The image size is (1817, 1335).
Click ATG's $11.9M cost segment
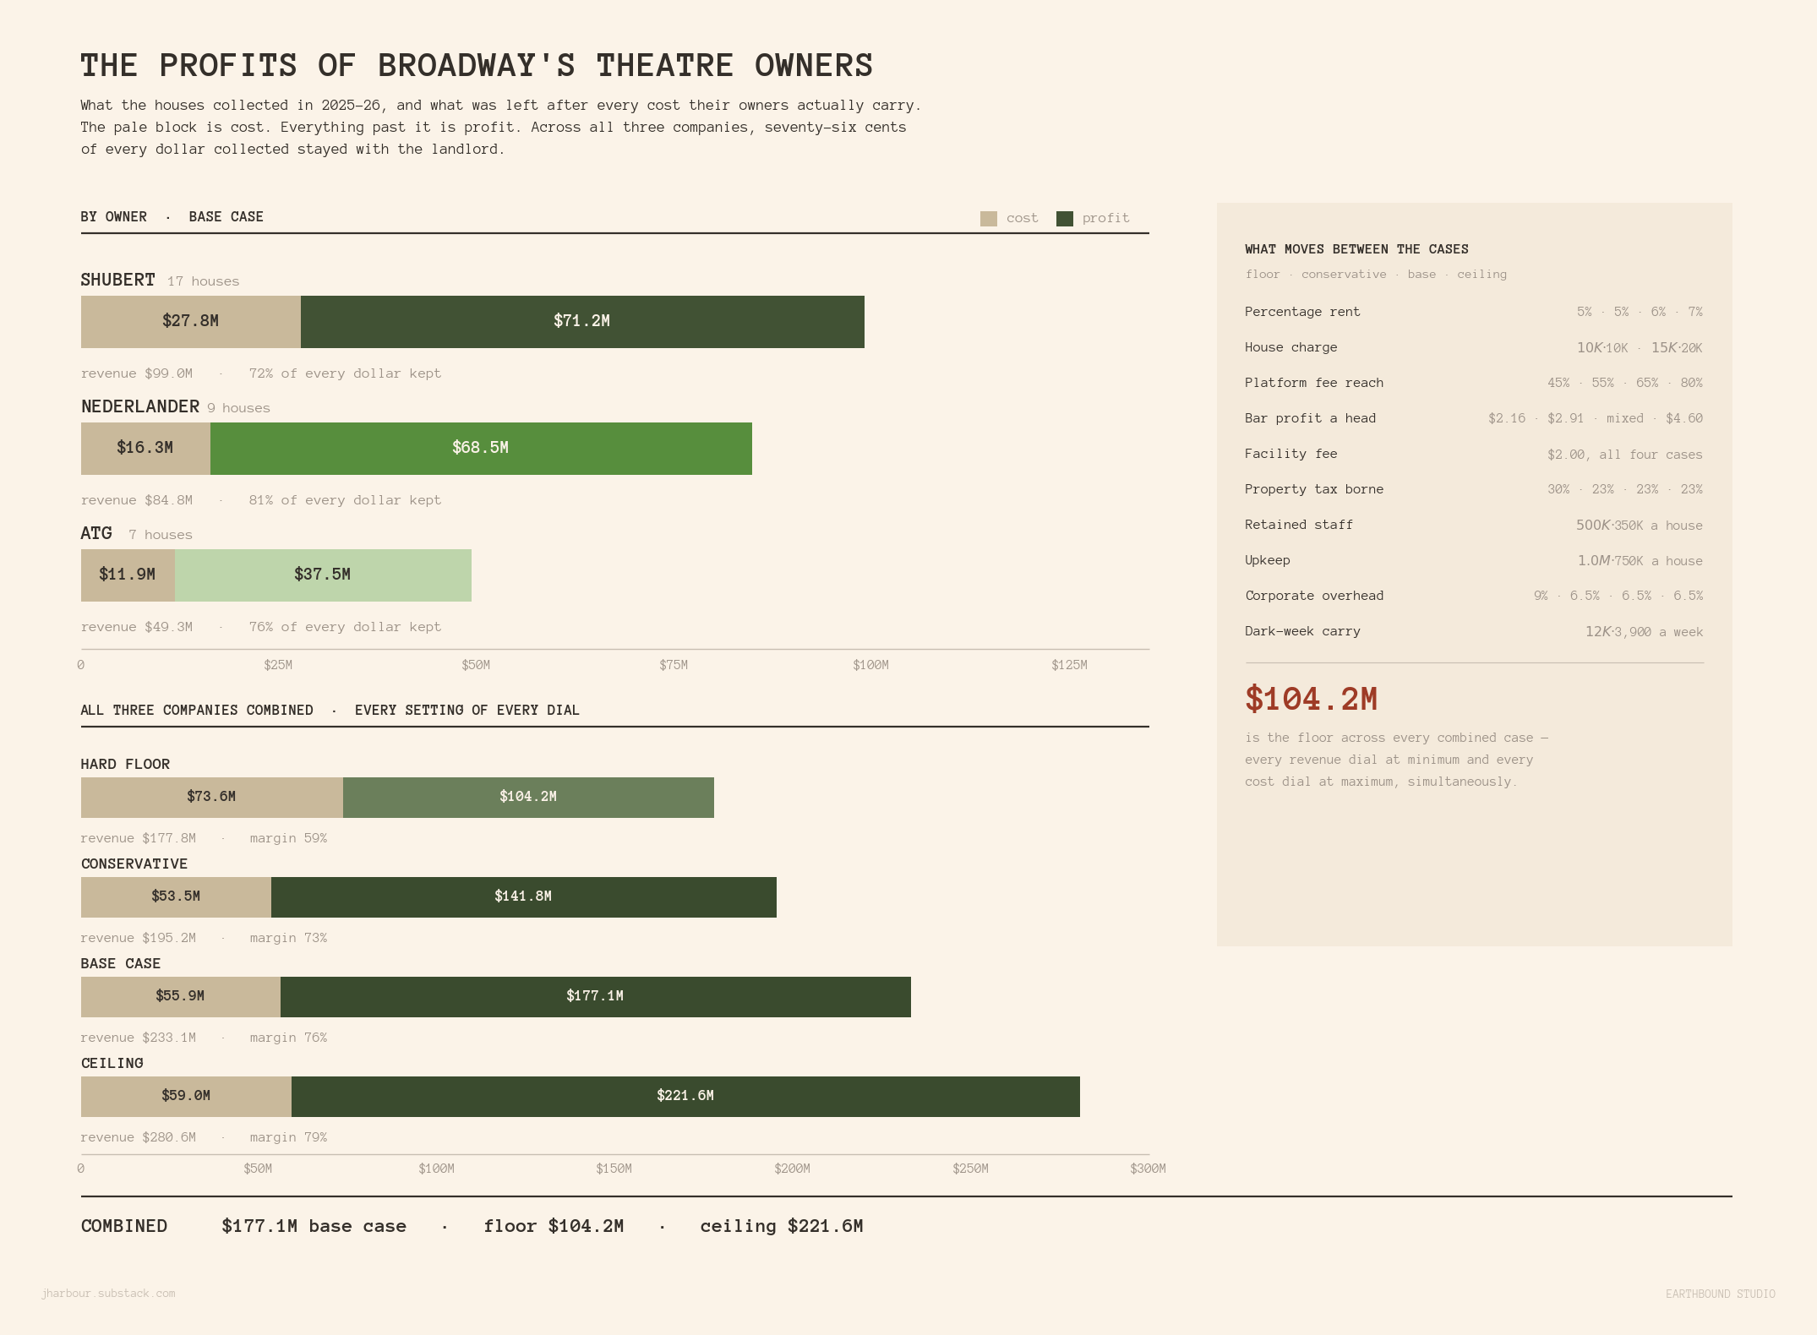(x=128, y=575)
